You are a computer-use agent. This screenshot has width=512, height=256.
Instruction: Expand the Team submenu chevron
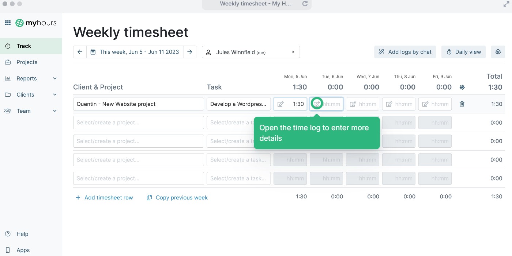coord(55,111)
